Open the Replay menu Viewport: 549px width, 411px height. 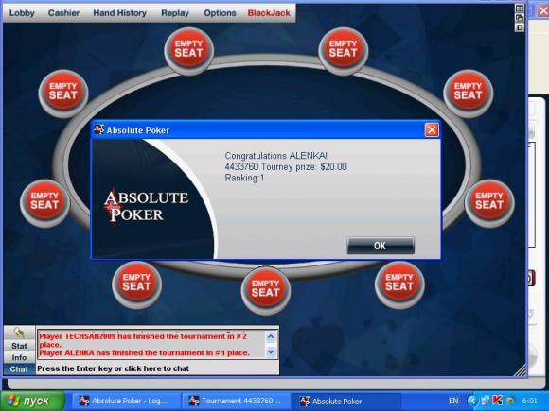pyautogui.click(x=175, y=13)
